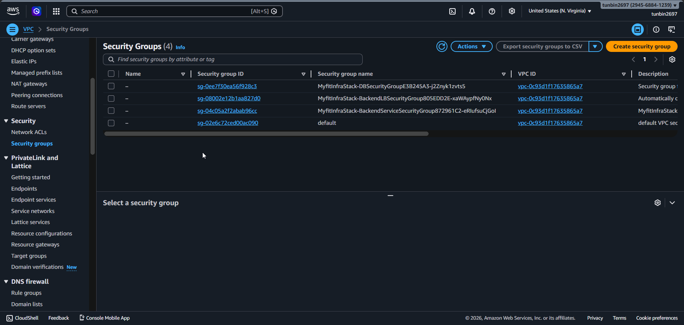
Task: Click the AWS logo home icon
Action: click(13, 11)
